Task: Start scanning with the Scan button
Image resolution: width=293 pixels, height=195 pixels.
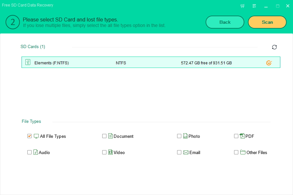Action: (267, 22)
